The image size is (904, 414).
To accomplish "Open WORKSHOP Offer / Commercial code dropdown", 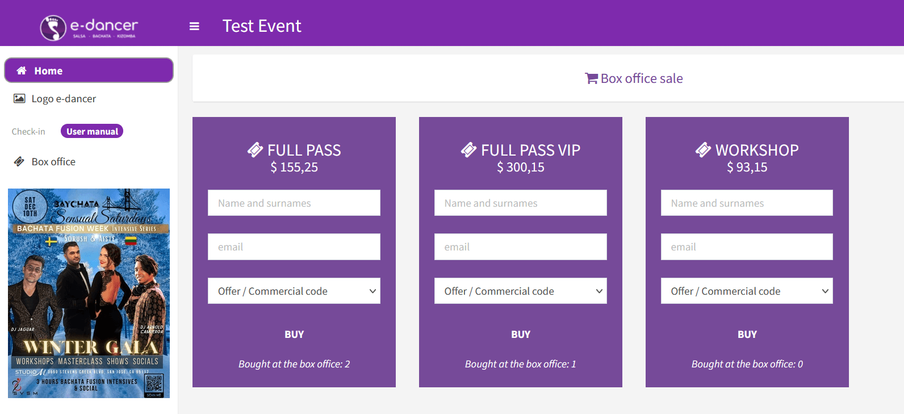I will [746, 291].
